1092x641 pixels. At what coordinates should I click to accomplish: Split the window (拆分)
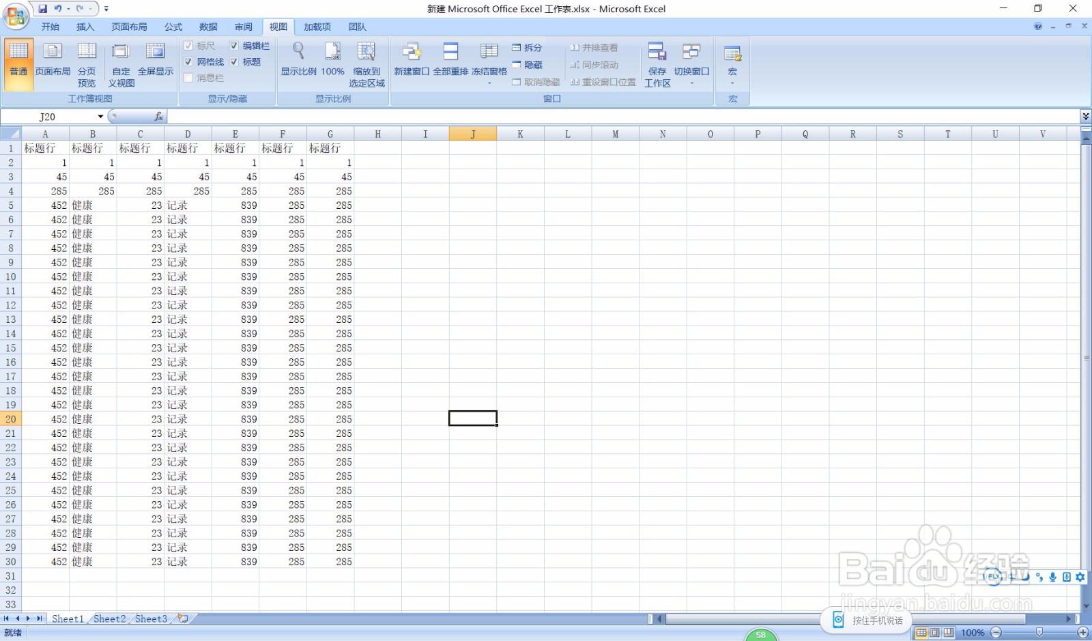(x=527, y=48)
